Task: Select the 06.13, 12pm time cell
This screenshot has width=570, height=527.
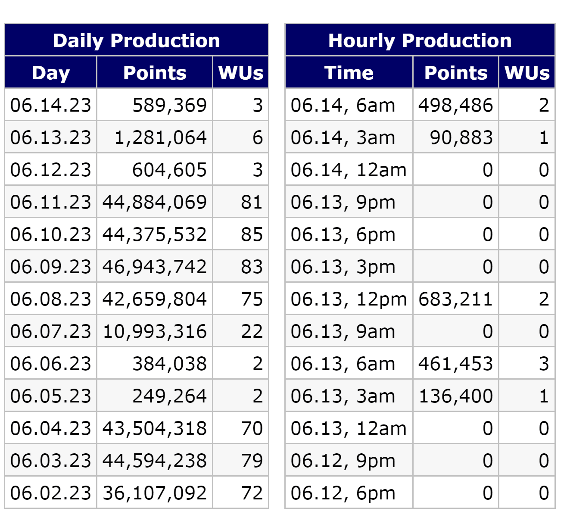Action: (x=349, y=299)
